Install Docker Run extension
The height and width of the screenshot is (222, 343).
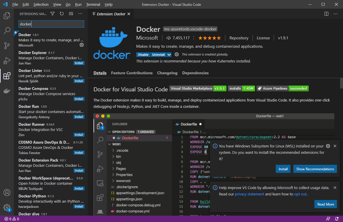pos(79,117)
